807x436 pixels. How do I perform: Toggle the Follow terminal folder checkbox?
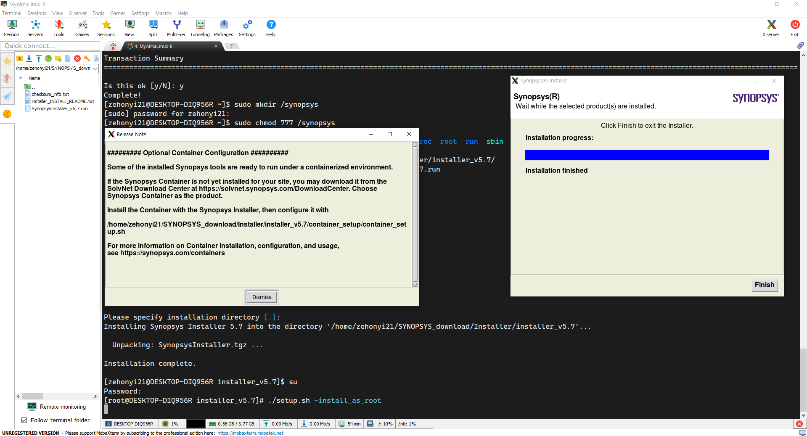pos(24,420)
